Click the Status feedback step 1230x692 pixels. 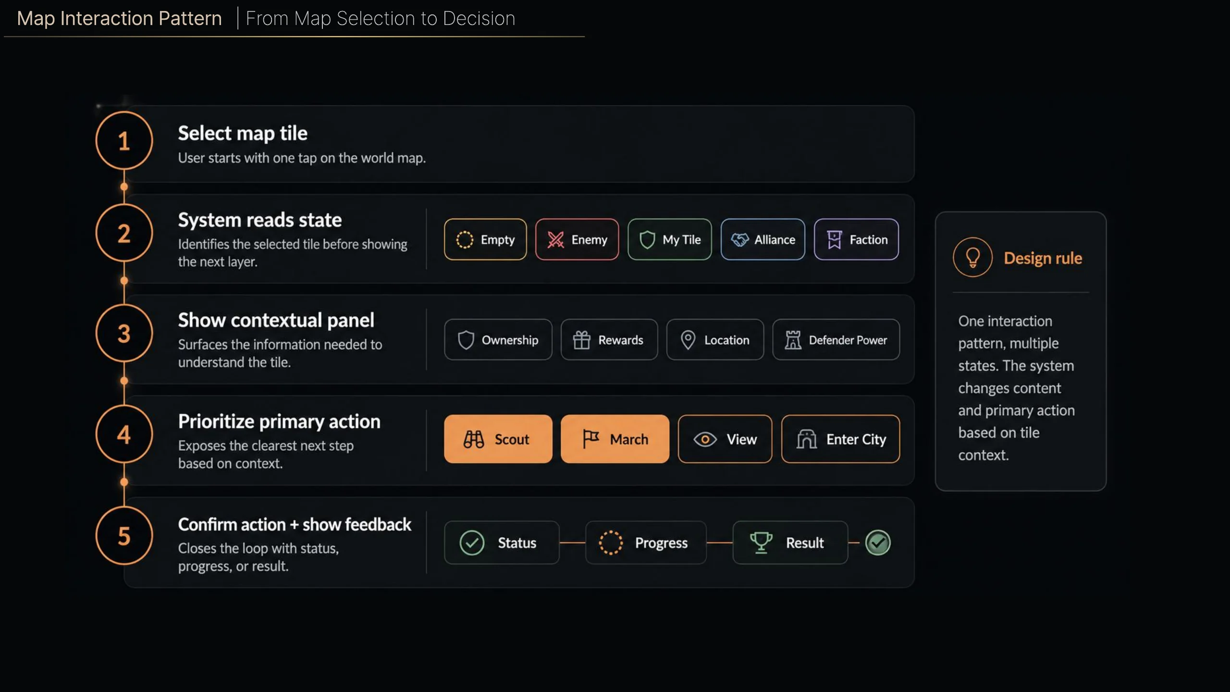(x=502, y=543)
